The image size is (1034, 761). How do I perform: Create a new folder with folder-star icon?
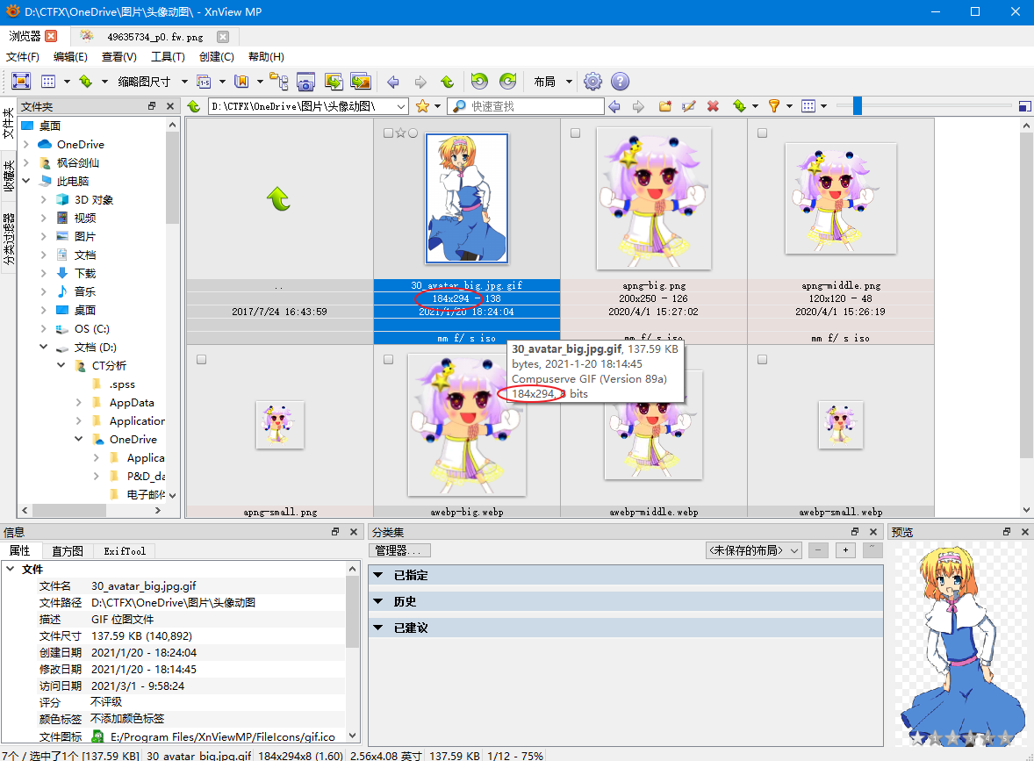pyautogui.click(x=665, y=106)
